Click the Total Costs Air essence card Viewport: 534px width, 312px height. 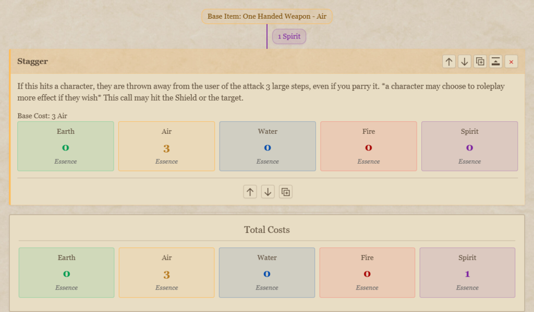[x=166, y=272]
